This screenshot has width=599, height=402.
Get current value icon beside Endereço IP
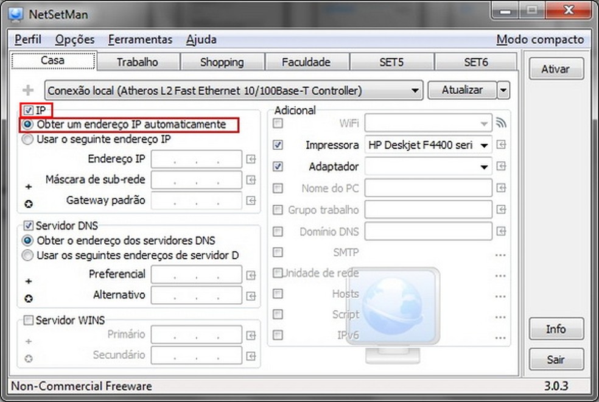[251, 159]
